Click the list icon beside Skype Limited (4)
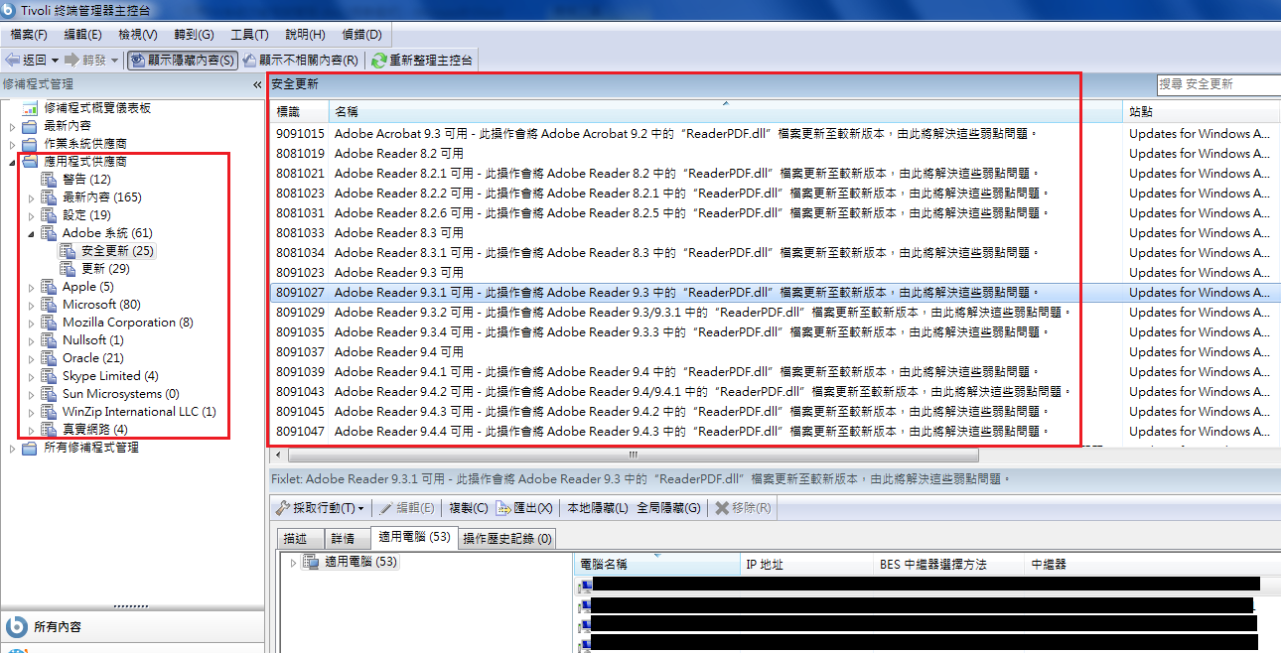1281x653 pixels. [x=49, y=376]
